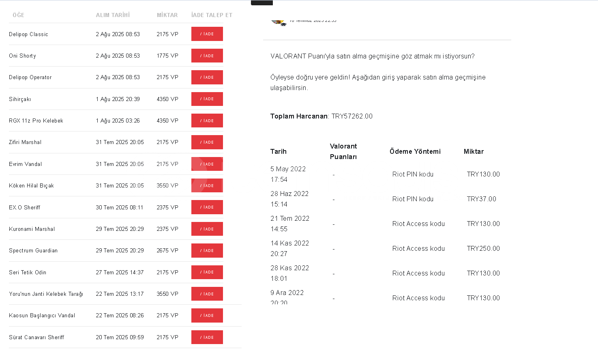598x353 pixels.
Task: Refund Köken Hilal Bıçak item
Action: tap(207, 185)
